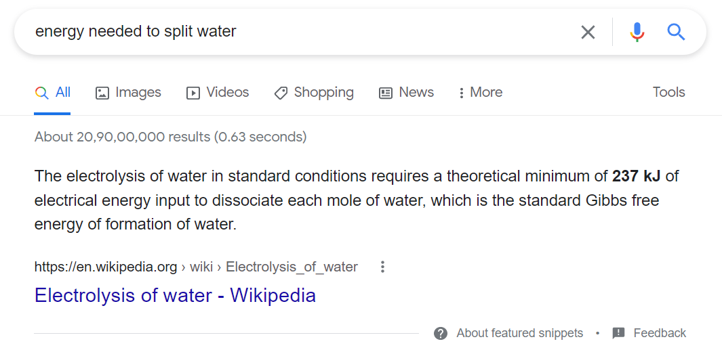Viewport: 722px width, 350px height.
Task: Open the About featured snippets link text
Action: [519, 333]
